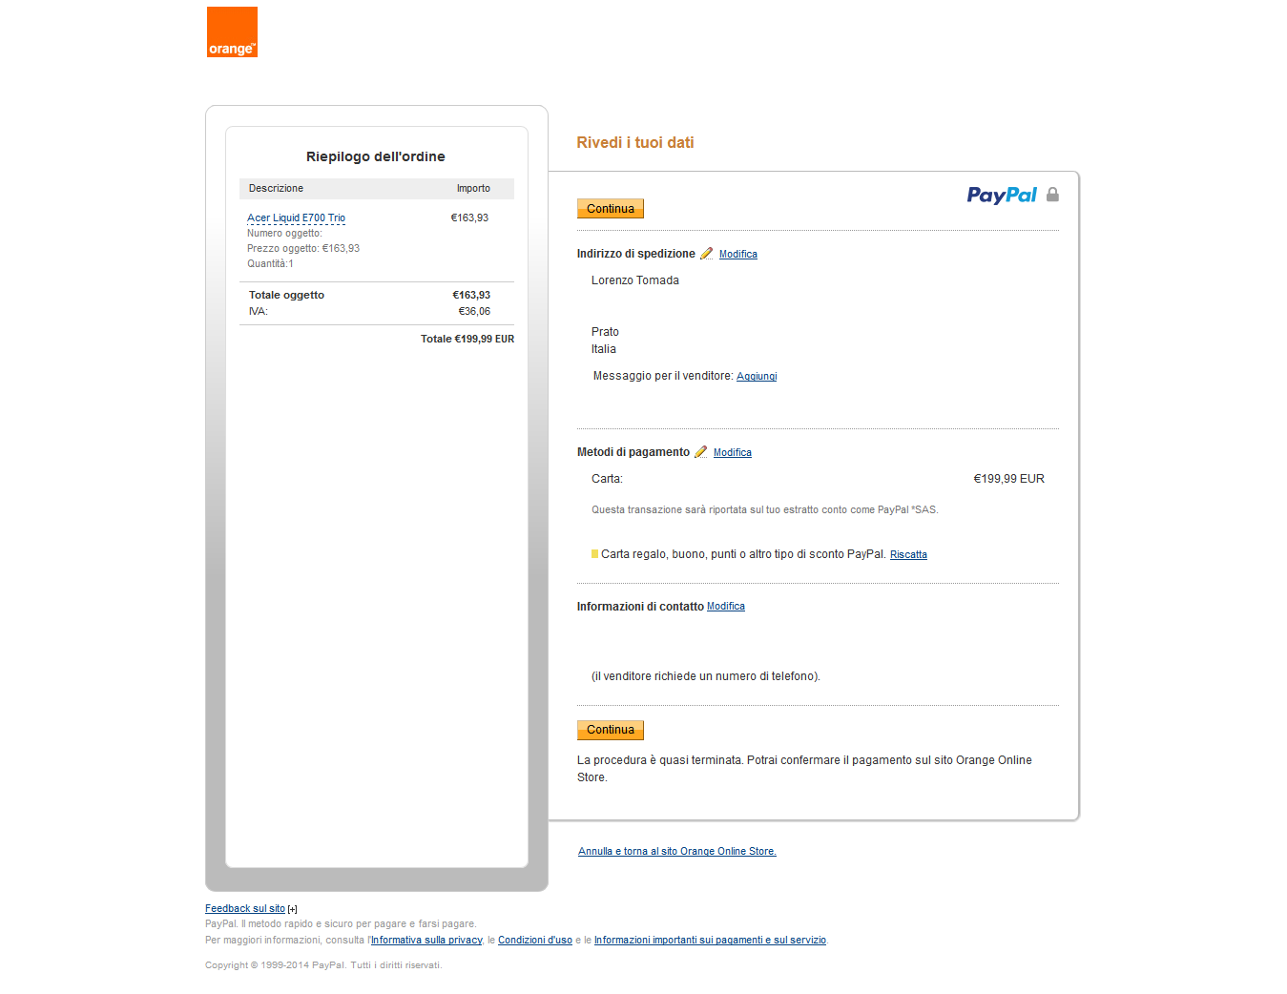
Task: Cancel and return to Orange Online Store
Action: [x=676, y=852]
